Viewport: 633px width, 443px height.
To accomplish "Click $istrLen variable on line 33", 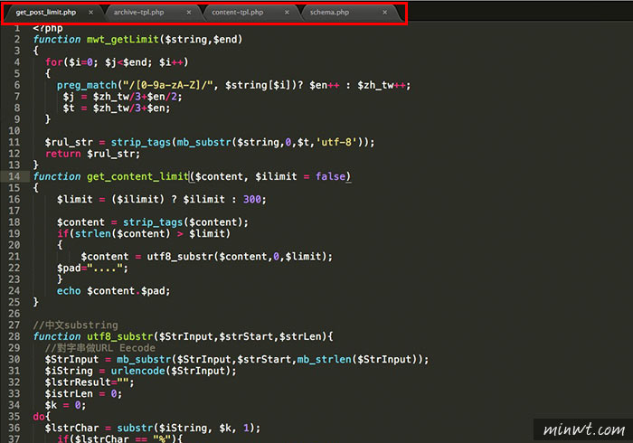I will (69, 393).
